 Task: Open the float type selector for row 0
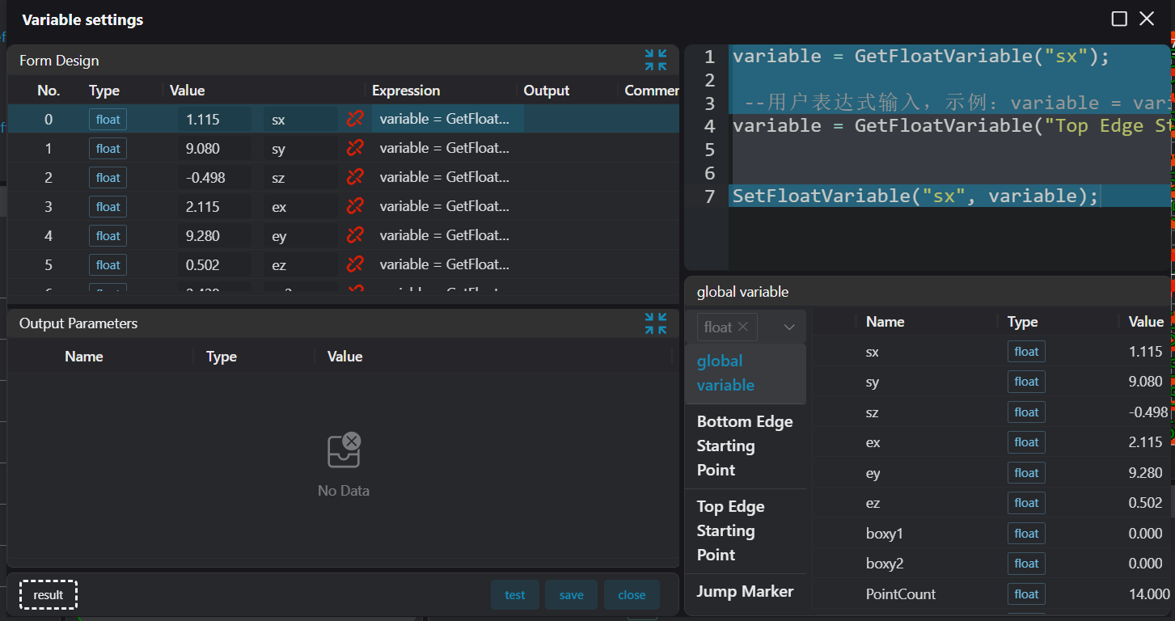108,120
